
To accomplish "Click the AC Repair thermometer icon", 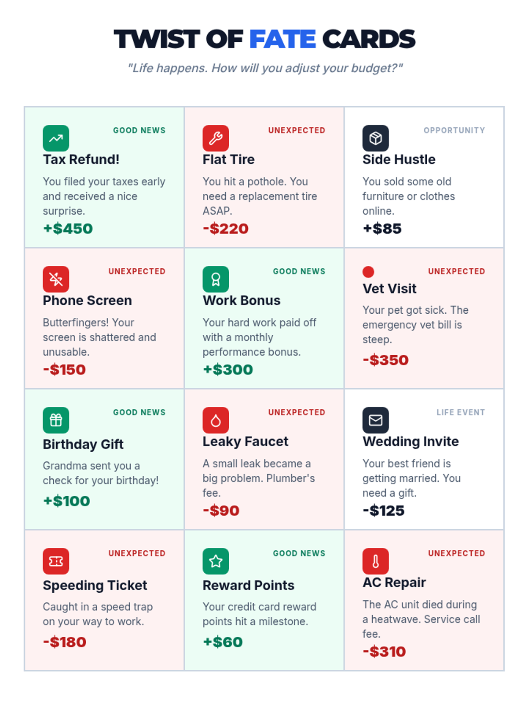I will click(375, 561).
